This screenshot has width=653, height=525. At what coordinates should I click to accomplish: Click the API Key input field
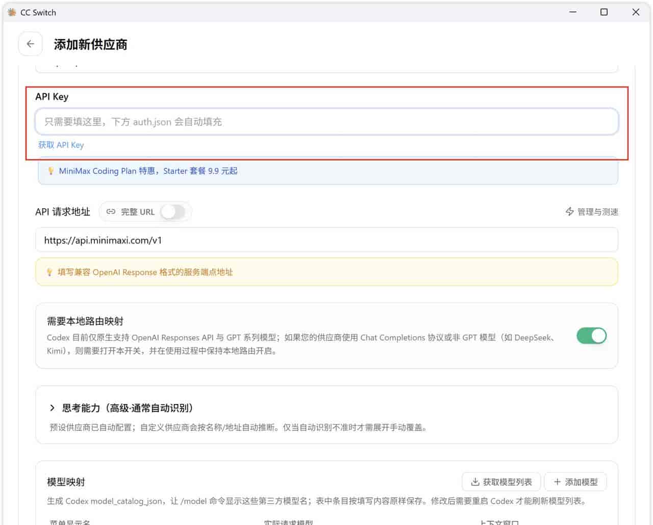(x=326, y=122)
